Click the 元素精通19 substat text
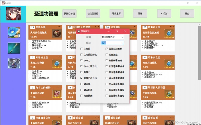Viewport: 201px width, 125px height. click(x=37, y=107)
